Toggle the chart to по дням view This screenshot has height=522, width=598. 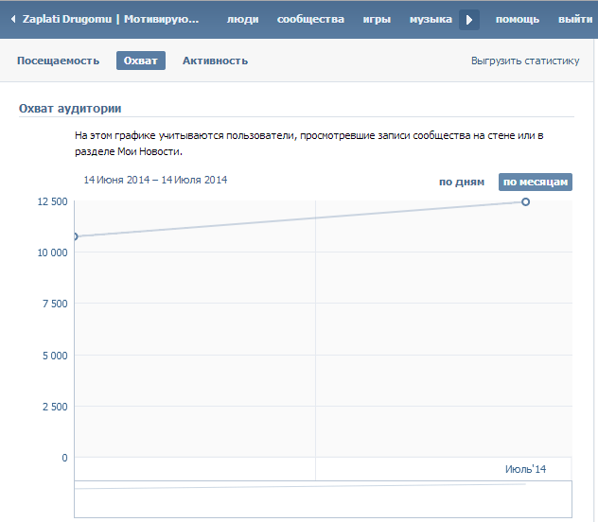(x=462, y=183)
